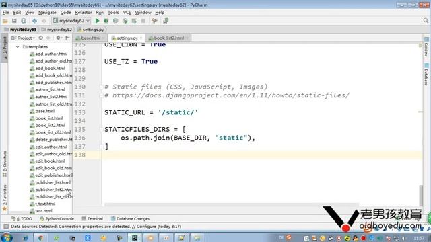Click the search everywhere magnifier icon

pos(426,21)
